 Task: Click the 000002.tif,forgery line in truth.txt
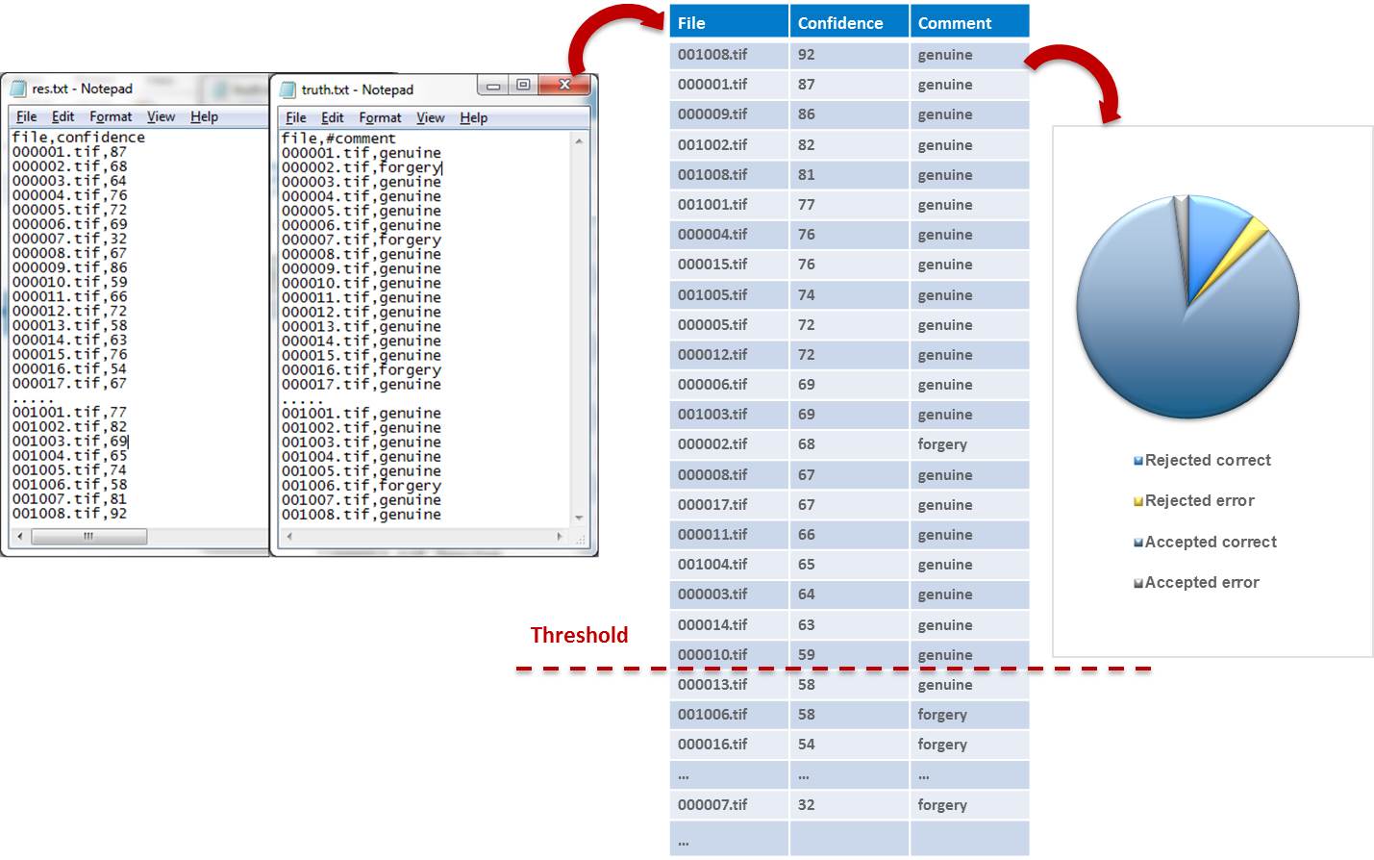click(362, 167)
